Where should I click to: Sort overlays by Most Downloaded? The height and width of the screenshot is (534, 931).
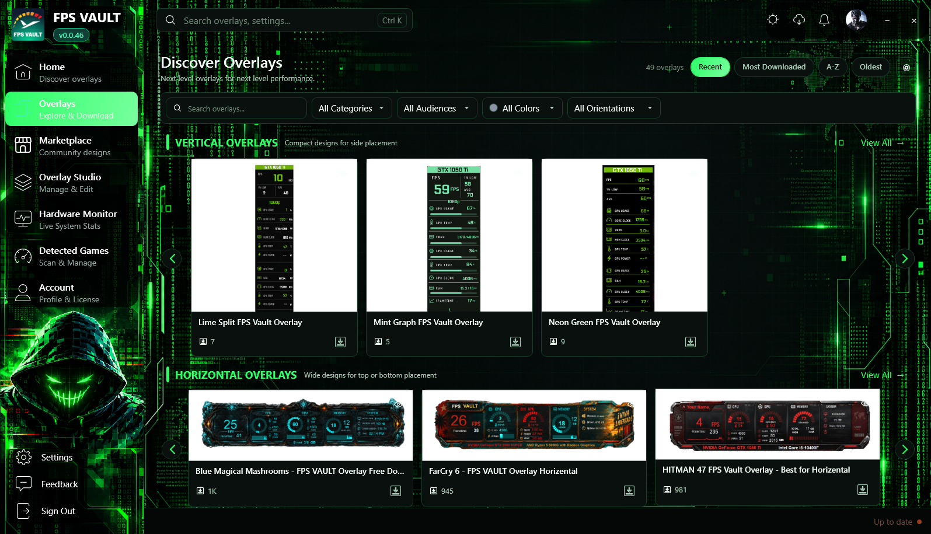[774, 67]
